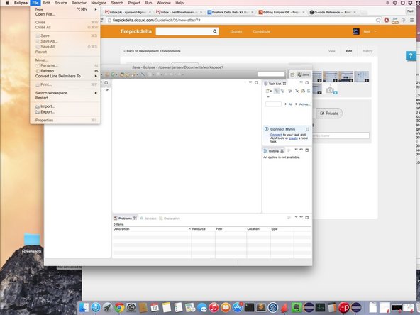Open the Problems view menu chevron
The width and height of the screenshot is (420, 315).
click(297, 217)
